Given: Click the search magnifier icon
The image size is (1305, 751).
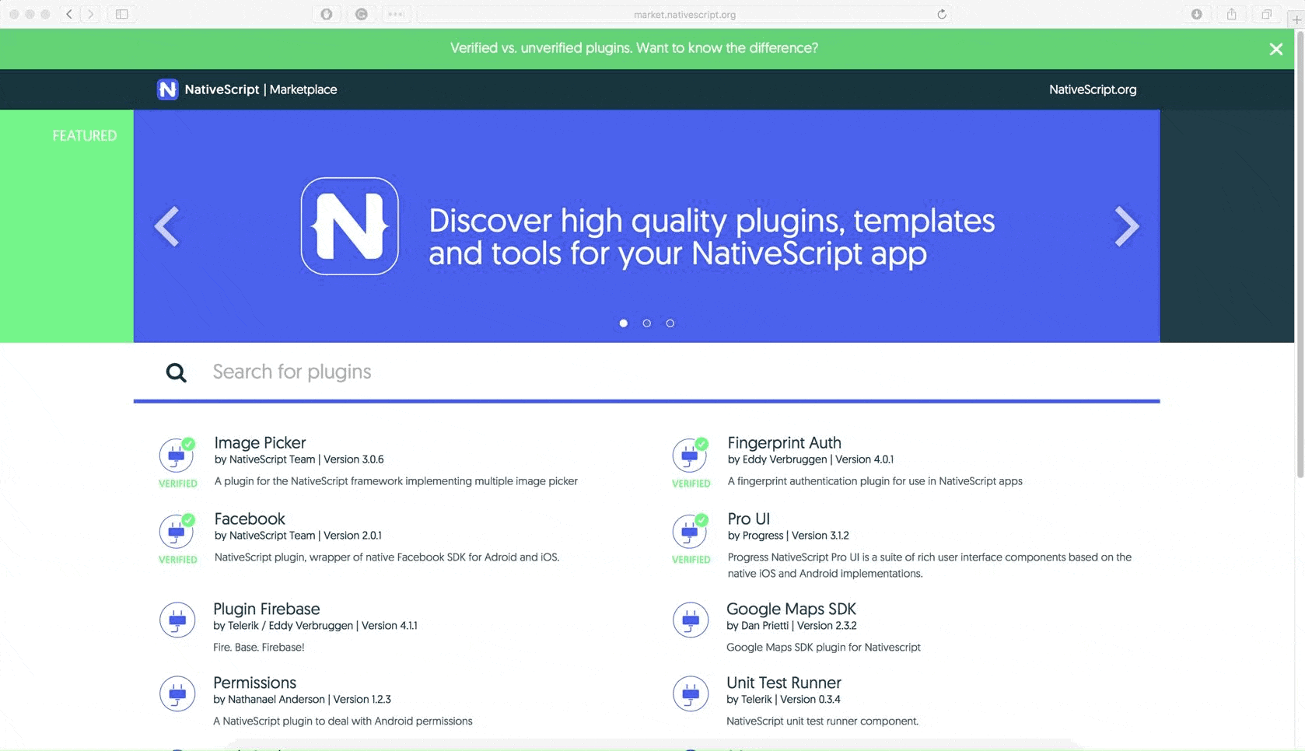Looking at the screenshot, I should [176, 372].
